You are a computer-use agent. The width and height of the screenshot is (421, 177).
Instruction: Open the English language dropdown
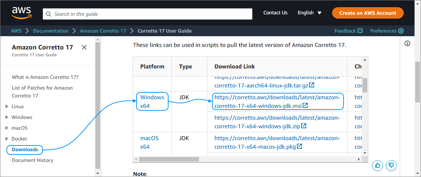(309, 13)
